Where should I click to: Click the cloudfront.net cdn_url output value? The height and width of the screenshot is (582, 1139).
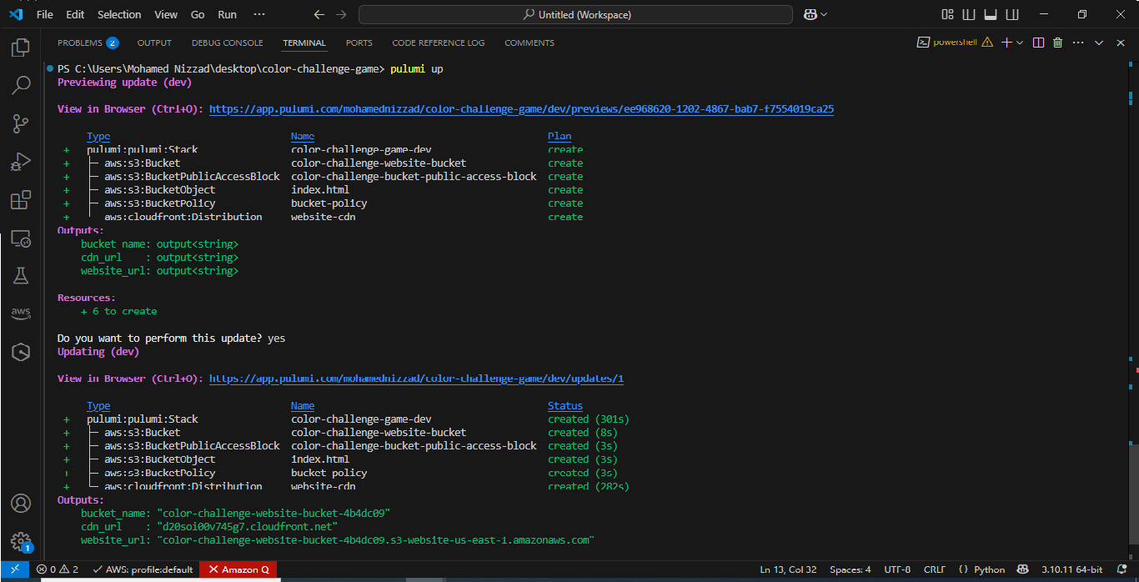tap(249, 527)
